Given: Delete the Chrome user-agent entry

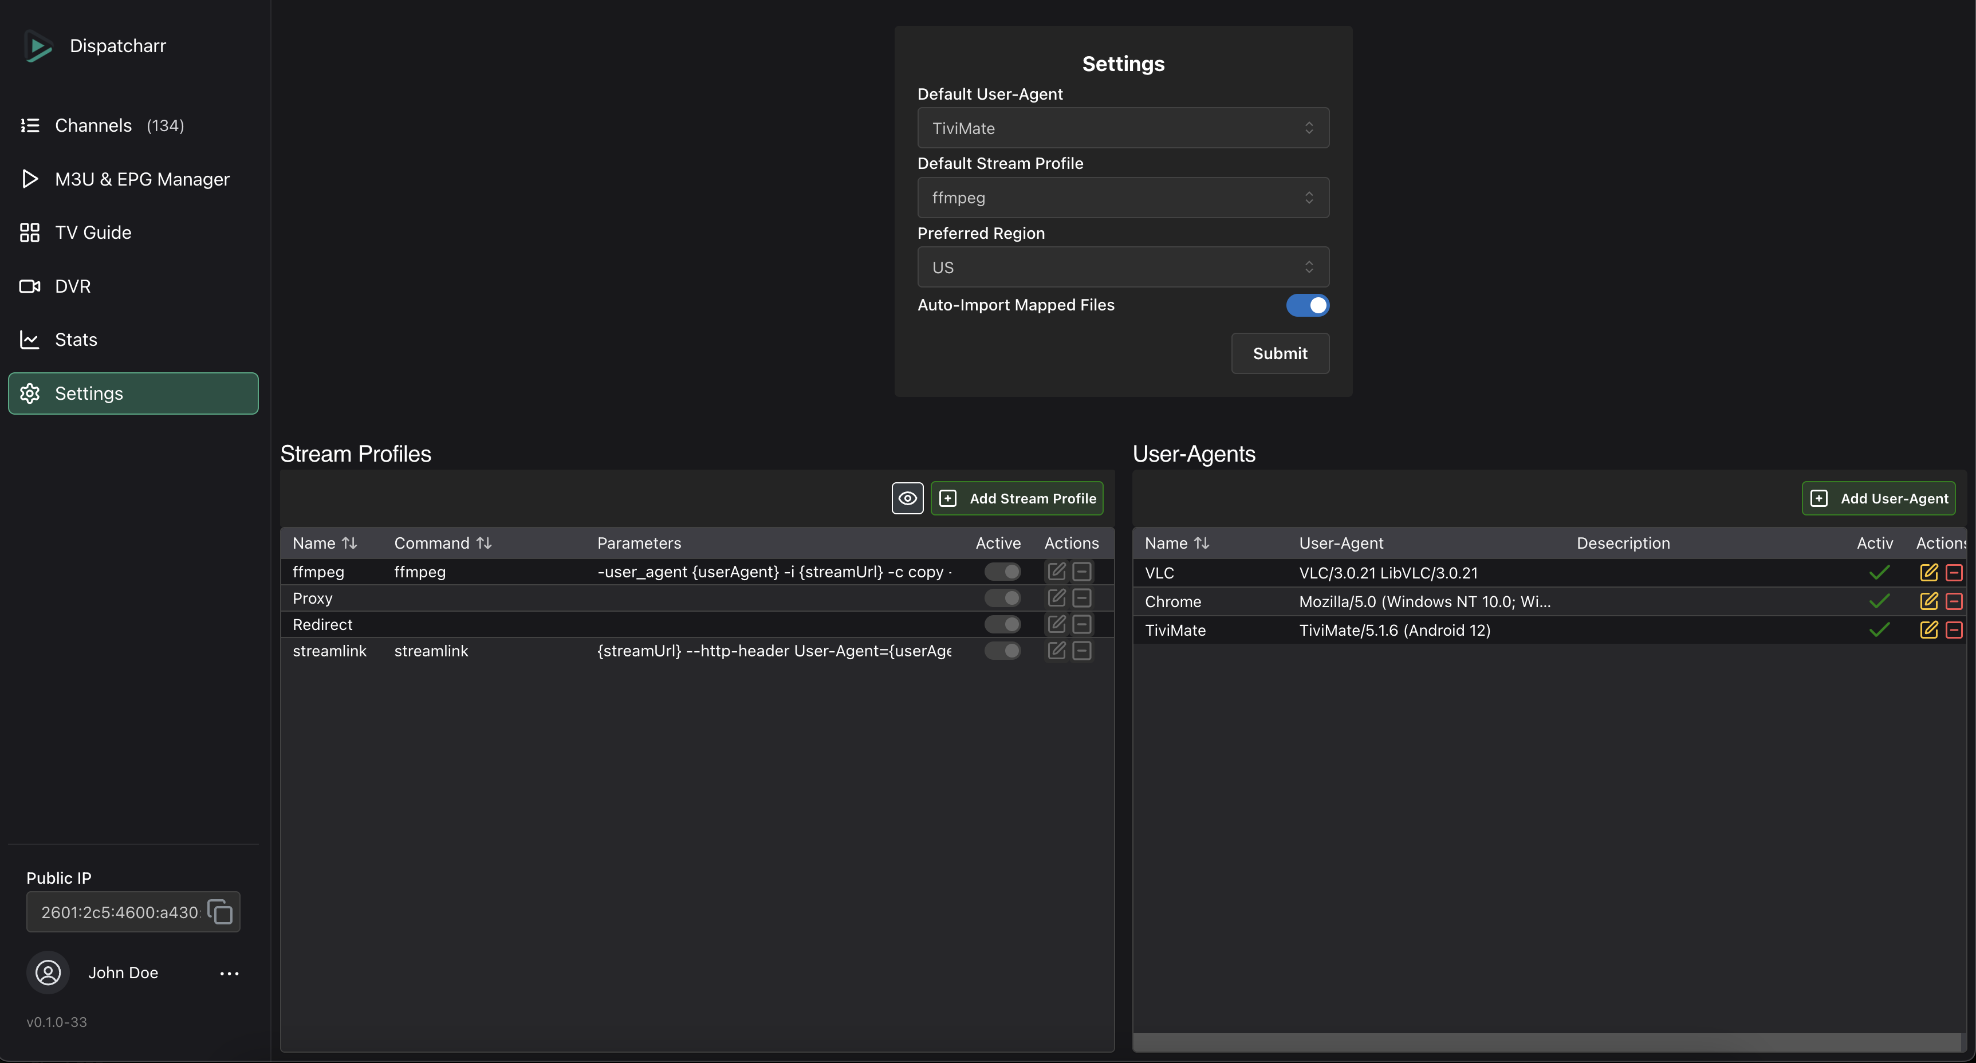Looking at the screenshot, I should point(1954,601).
